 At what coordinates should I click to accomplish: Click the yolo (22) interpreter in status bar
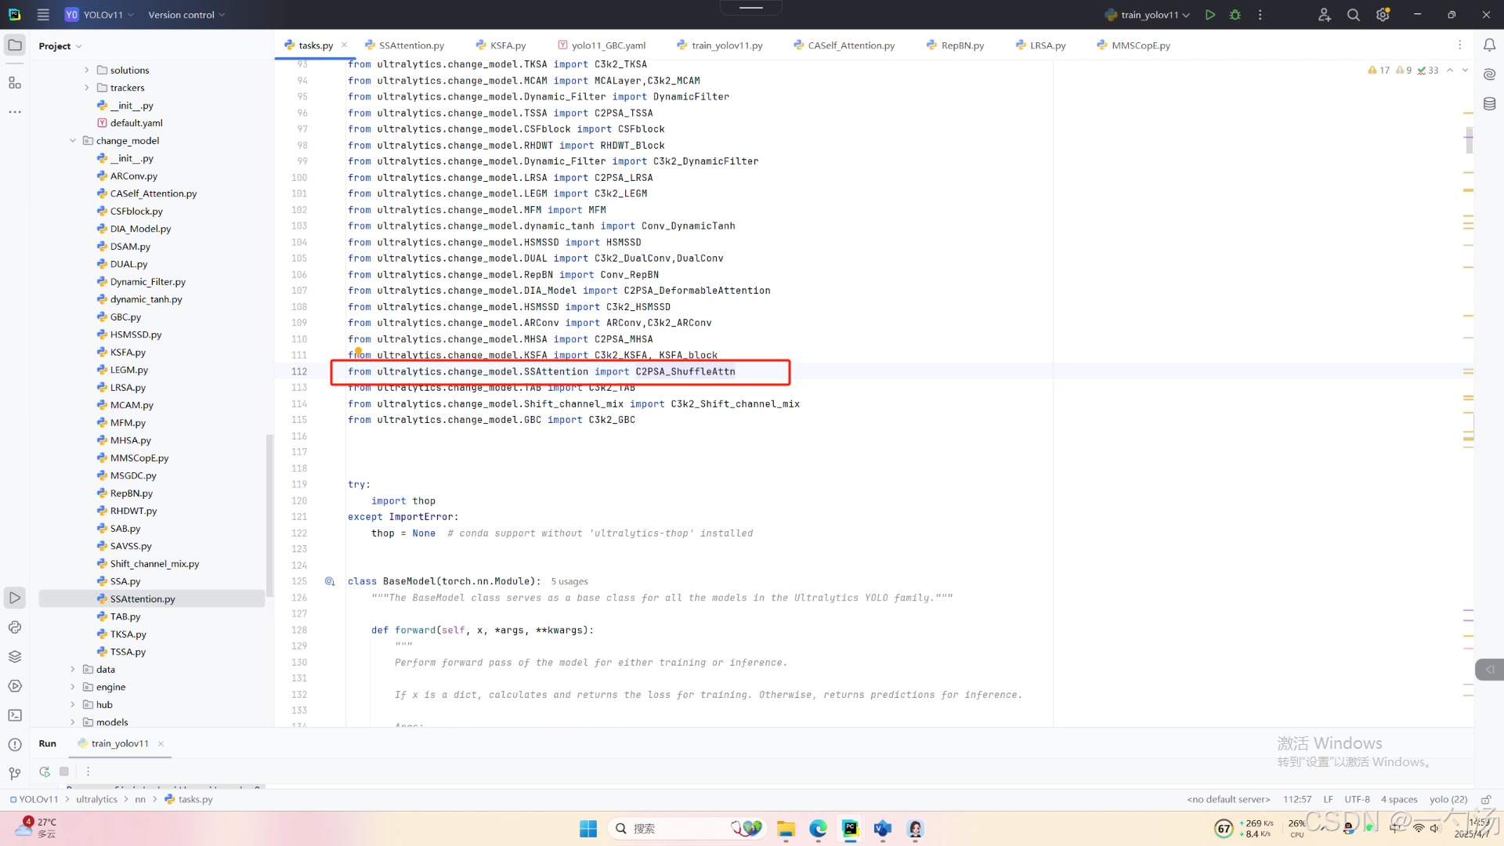[x=1448, y=800]
